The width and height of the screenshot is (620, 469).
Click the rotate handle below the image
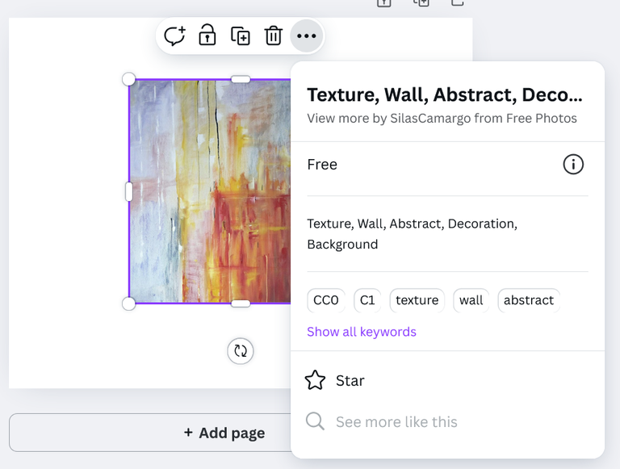point(241,351)
